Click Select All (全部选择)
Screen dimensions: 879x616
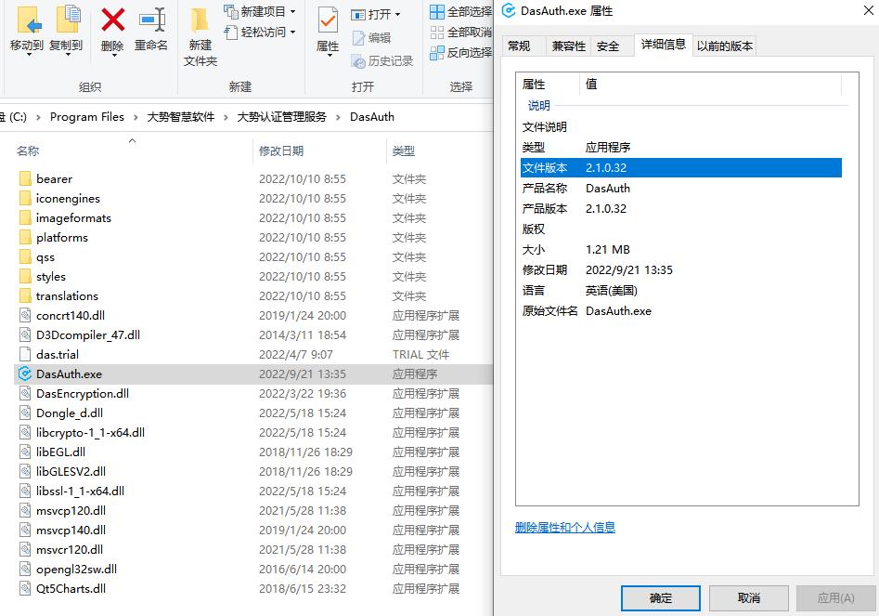[460, 11]
